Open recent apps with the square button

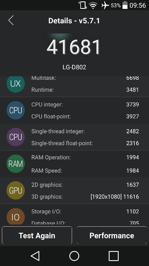tap(113, 256)
